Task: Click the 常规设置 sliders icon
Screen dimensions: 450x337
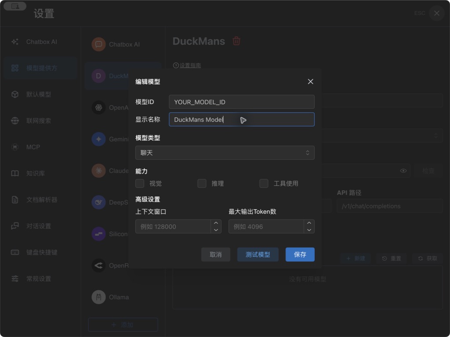Action: (15, 279)
